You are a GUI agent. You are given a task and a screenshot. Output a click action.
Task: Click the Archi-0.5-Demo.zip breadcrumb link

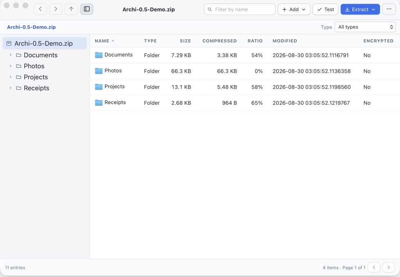pyautogui.click(x=31, y=27)
